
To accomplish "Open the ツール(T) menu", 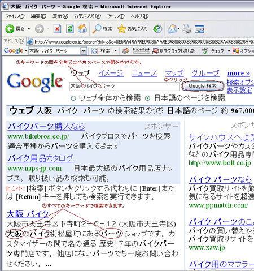I will click(x=116, y=16).
